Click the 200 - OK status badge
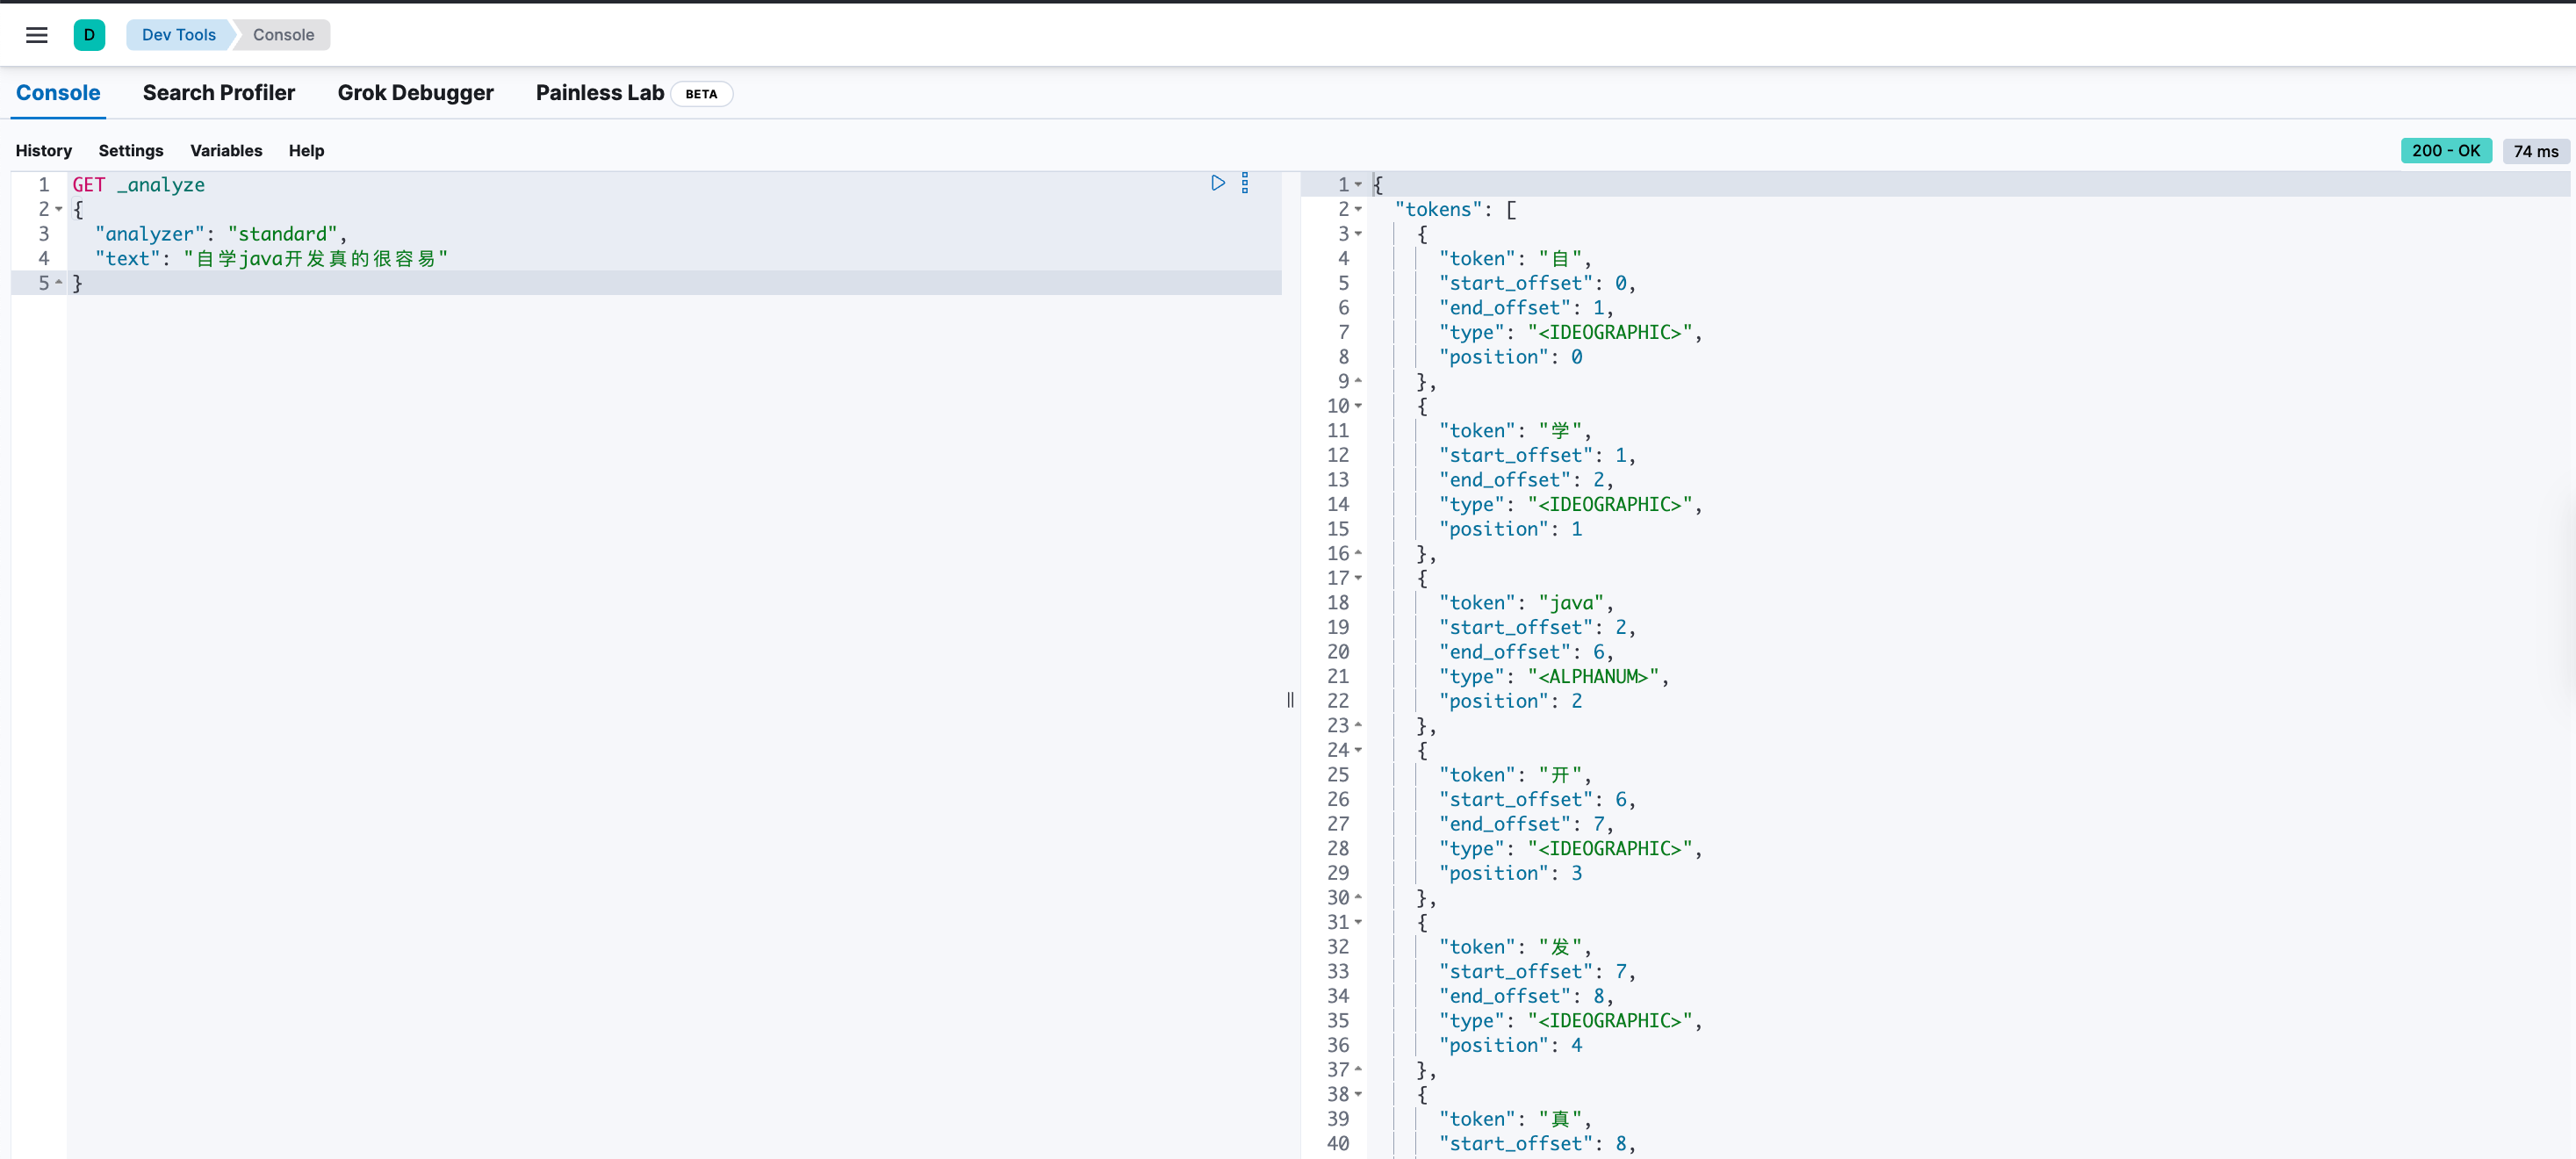The width and height of the screenshot is (2576, 1159). click(x=2445, y=151)
